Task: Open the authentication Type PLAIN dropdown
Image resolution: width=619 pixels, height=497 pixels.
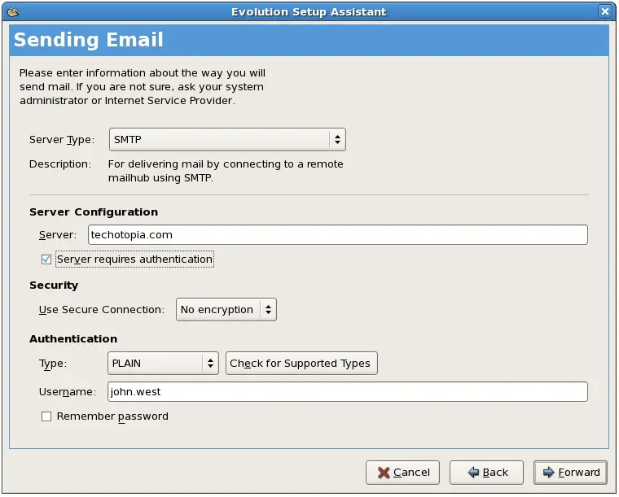Action: coord(163,364)
